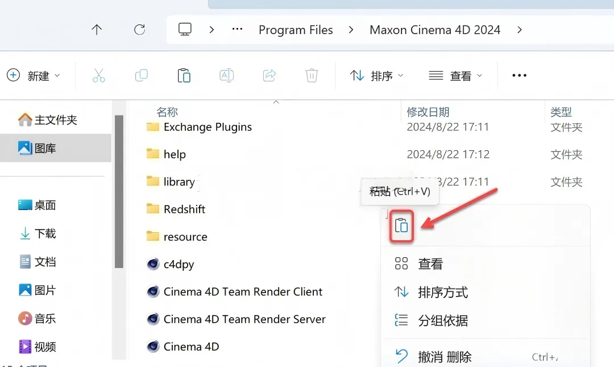Sort by 修改日期 (Date modified) column header
The width and height of the screenshot is (614, 367).
click(x=428, y=112)
